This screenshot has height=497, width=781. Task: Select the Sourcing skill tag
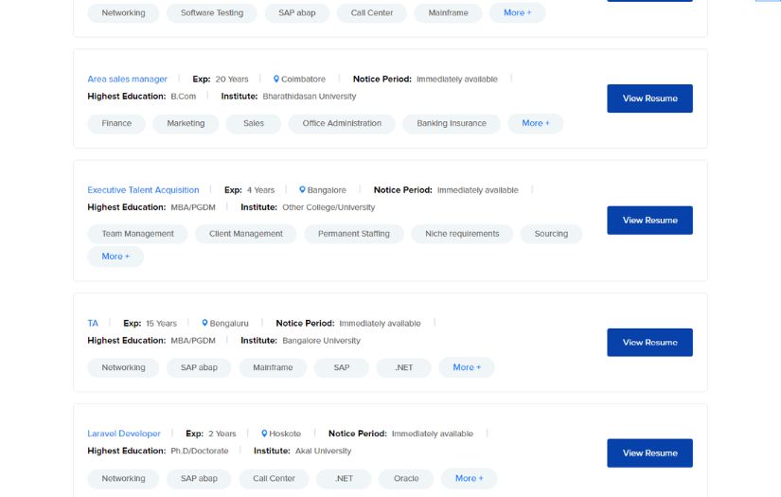(551, 234)
